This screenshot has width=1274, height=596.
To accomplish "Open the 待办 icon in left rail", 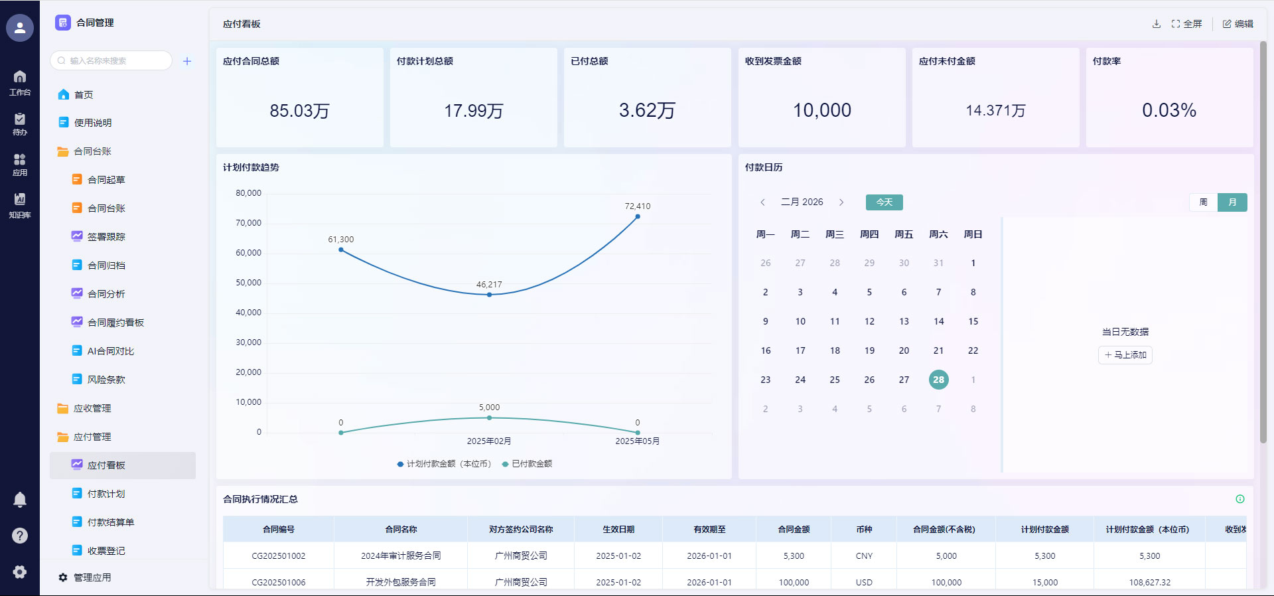I will 20,123.
